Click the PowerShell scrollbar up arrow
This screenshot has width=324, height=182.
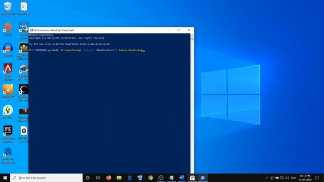tap(192, 35)
